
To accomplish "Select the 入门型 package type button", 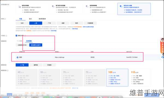I will 22,65.
